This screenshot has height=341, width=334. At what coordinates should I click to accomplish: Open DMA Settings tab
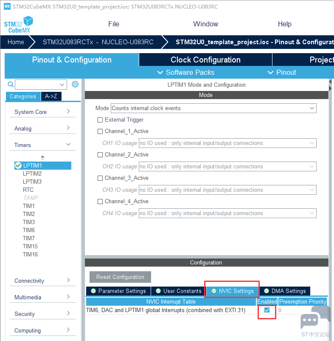tap(285, 291)
